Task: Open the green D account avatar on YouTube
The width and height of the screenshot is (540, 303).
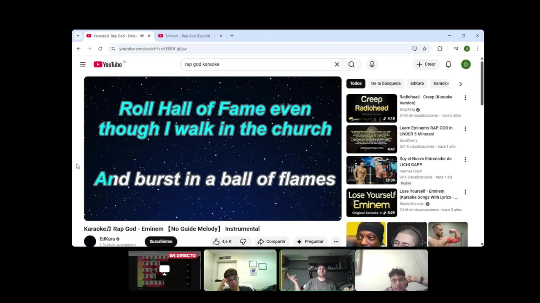Action: click(x=466, y=64)
